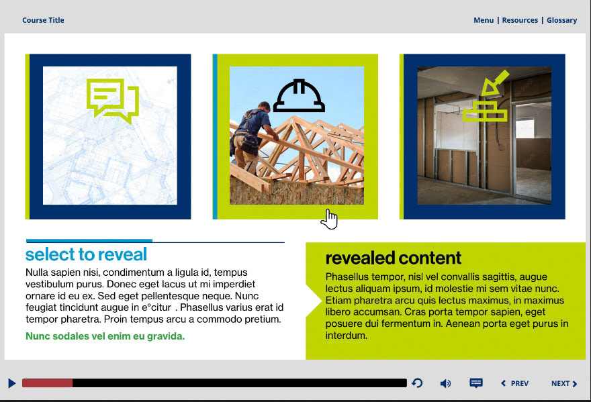Mute audio with the speaker icon
Viewport: 591px width, 402px height.
445,383
